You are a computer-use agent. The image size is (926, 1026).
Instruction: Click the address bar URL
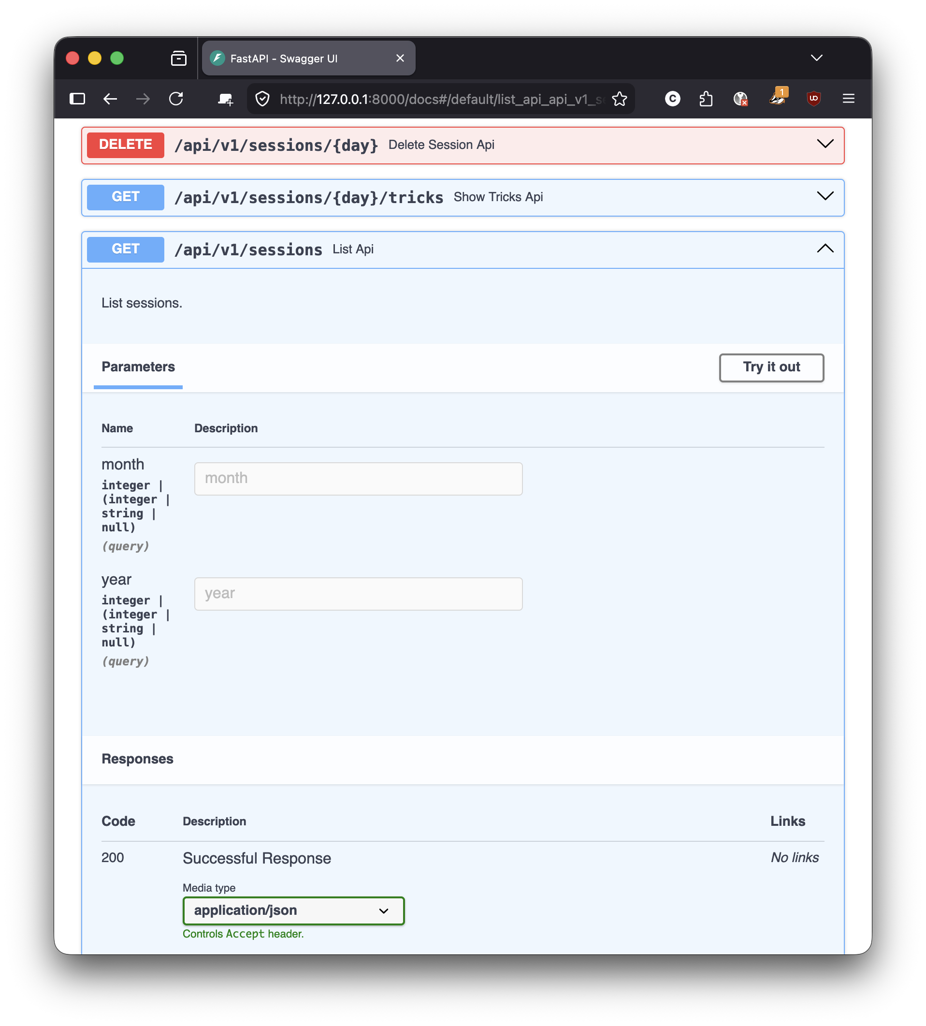tap(442, 99)
